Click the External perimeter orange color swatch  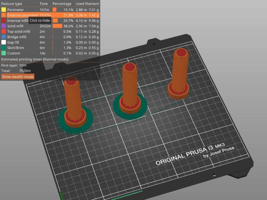click(x=3, y=15)
